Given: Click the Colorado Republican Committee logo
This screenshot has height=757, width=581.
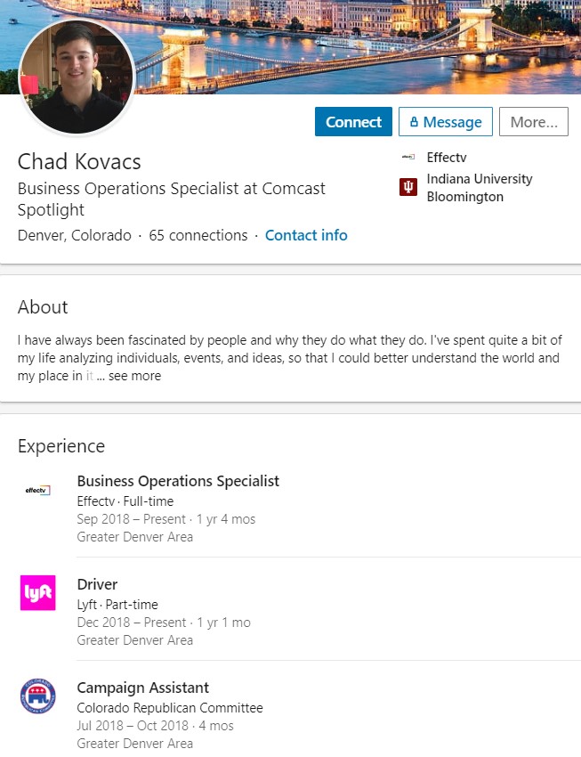Looking at the screenshot, I should pos(37,696).
